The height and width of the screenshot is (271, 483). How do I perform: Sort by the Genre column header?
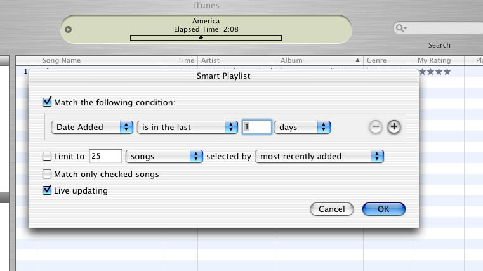click(388, 60)
